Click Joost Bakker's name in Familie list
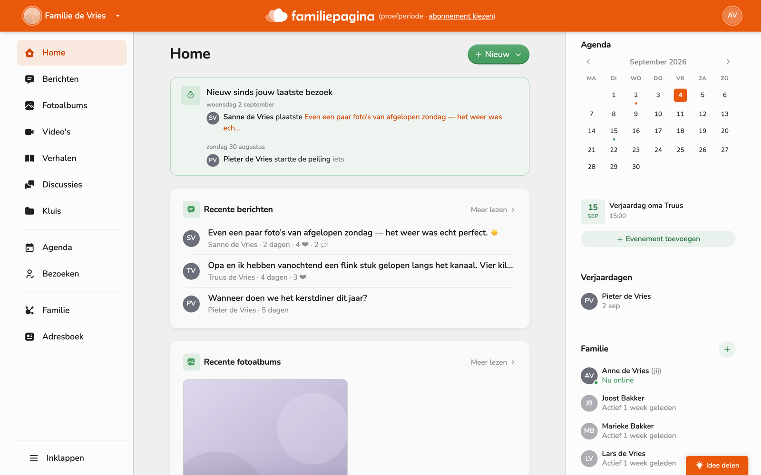Image resolution: width=761 pixels, height=475 pixels. (623, 399)
